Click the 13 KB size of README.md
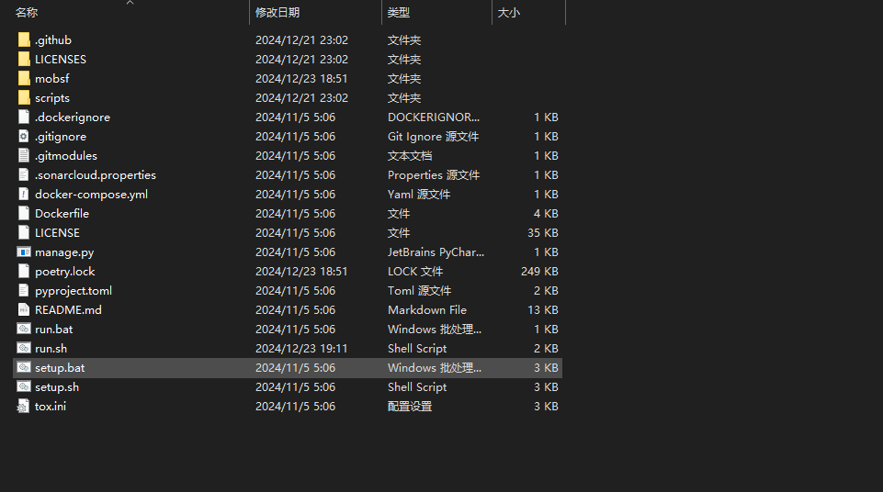 click(543, 310)
